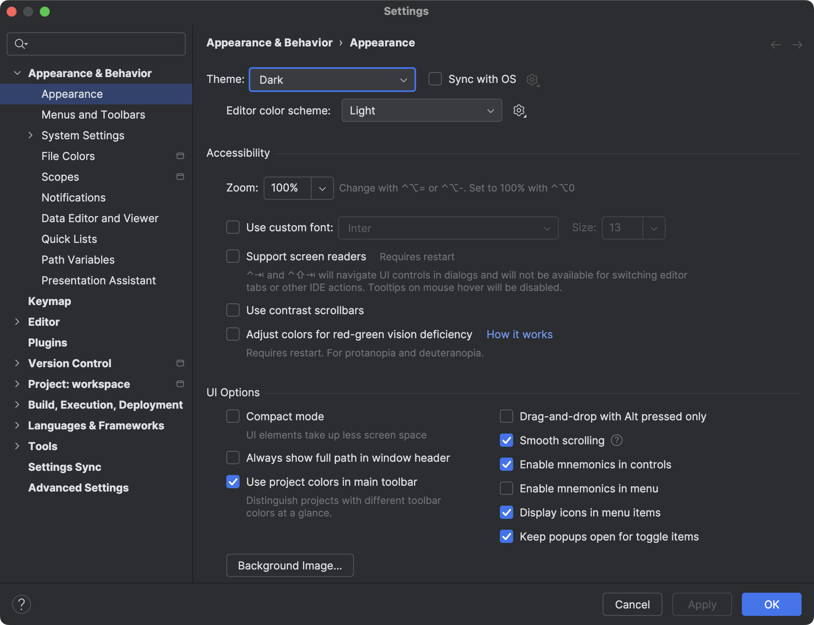
Task: Open the Zoom percentage dropdown arrow
Action: coord(322,188)
